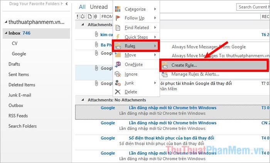Click the Categorize color grid icon
270x163 pixels.
tap(118, 9)
